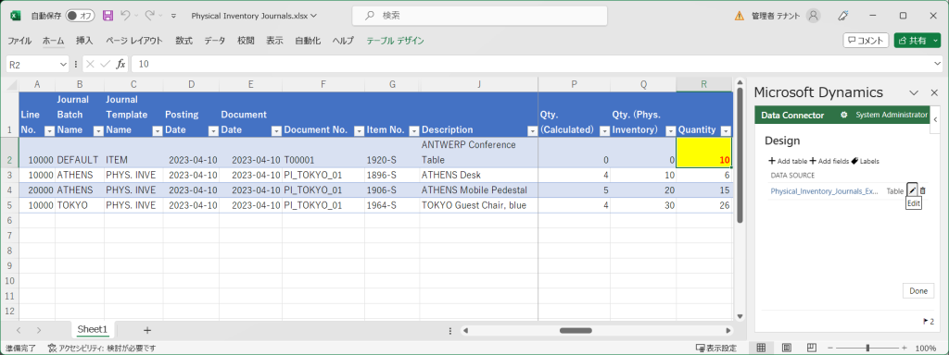Screen dimensions: 949x355
Task: Close the Microsoft Dynamics task pane
Action: click(x=934, y=93)
